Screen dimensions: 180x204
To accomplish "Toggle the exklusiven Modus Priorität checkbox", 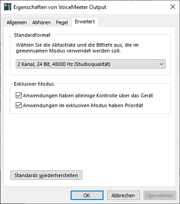I will 18,105.
